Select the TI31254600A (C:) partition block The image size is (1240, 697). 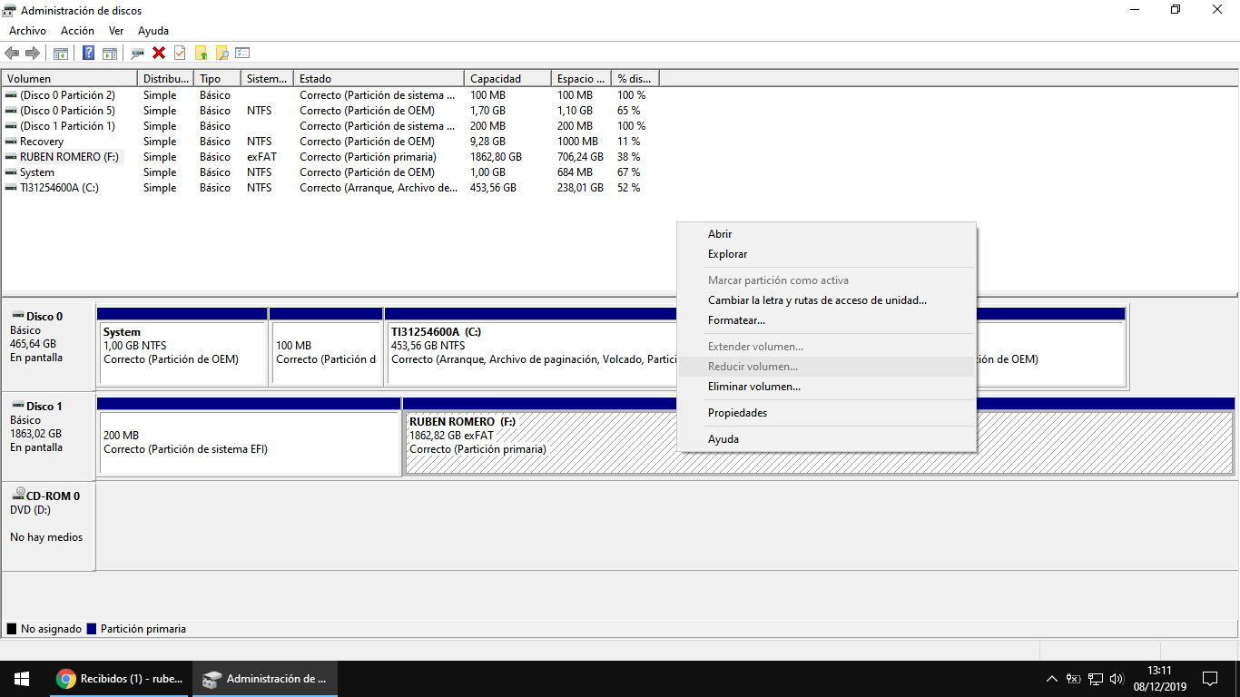(x=531, y=346)
